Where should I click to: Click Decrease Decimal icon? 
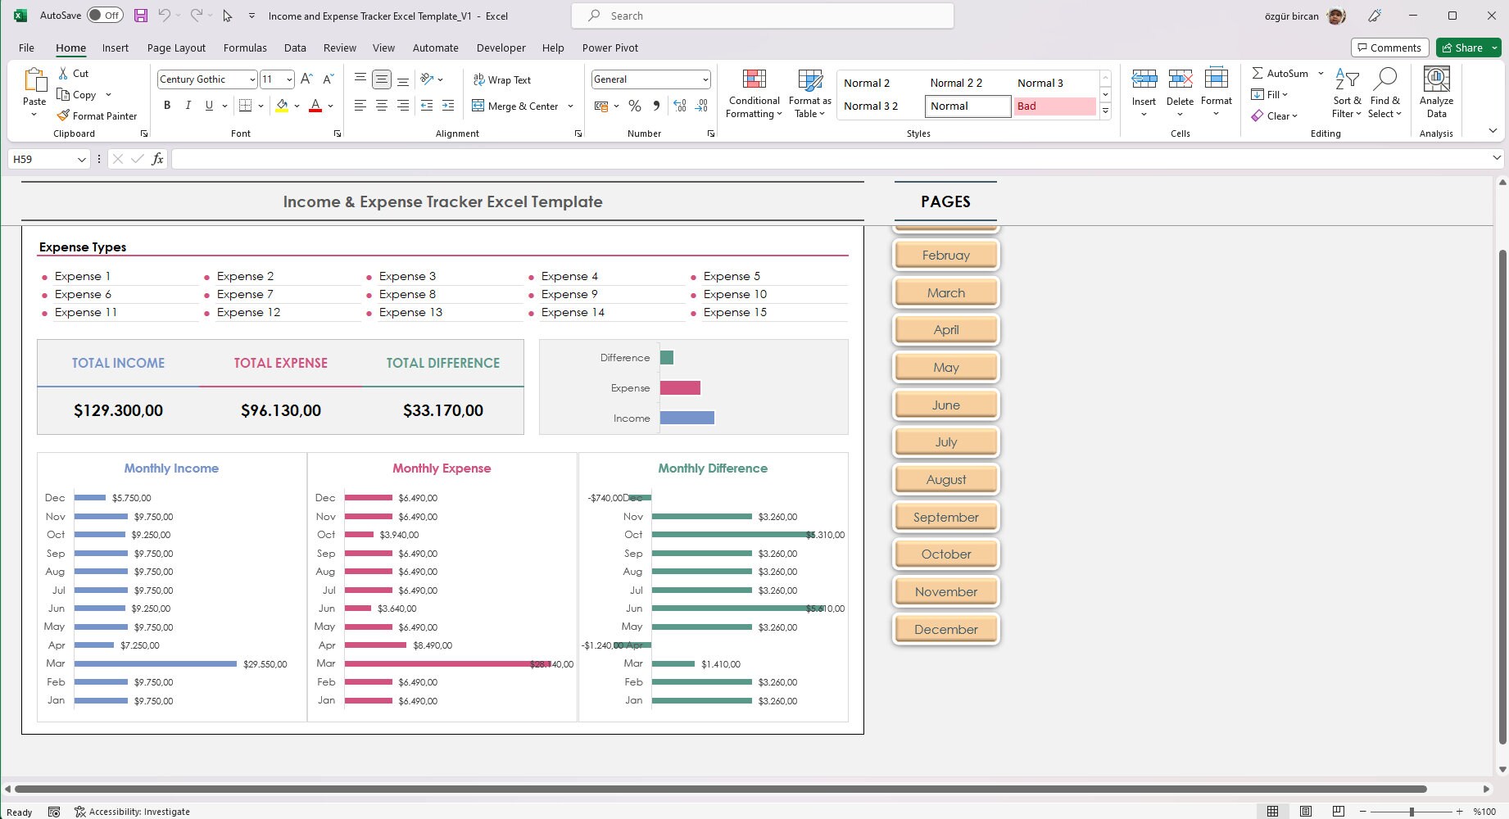pos(701,106)
